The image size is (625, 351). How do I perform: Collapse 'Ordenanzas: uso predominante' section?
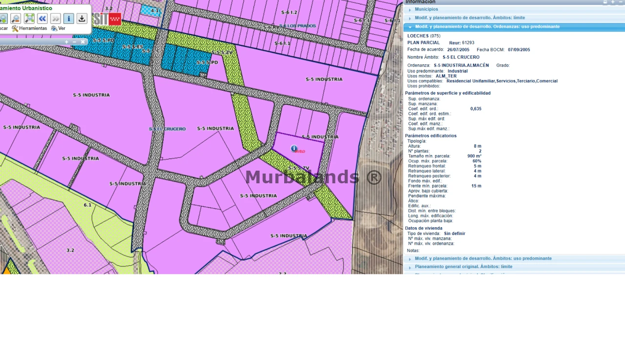[x=514, y=27]
